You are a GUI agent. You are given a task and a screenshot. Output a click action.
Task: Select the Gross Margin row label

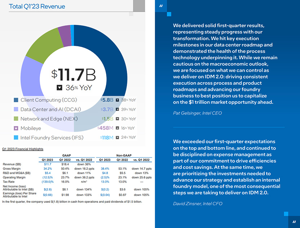tap(12, 169)
